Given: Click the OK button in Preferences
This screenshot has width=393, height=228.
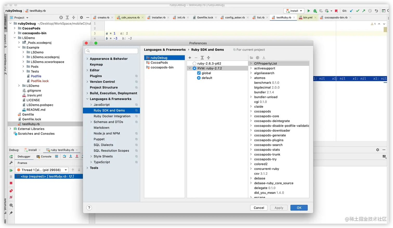Looking at the screenshot, I should (x=299, y=208).
